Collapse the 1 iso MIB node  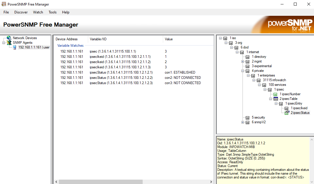220,38
